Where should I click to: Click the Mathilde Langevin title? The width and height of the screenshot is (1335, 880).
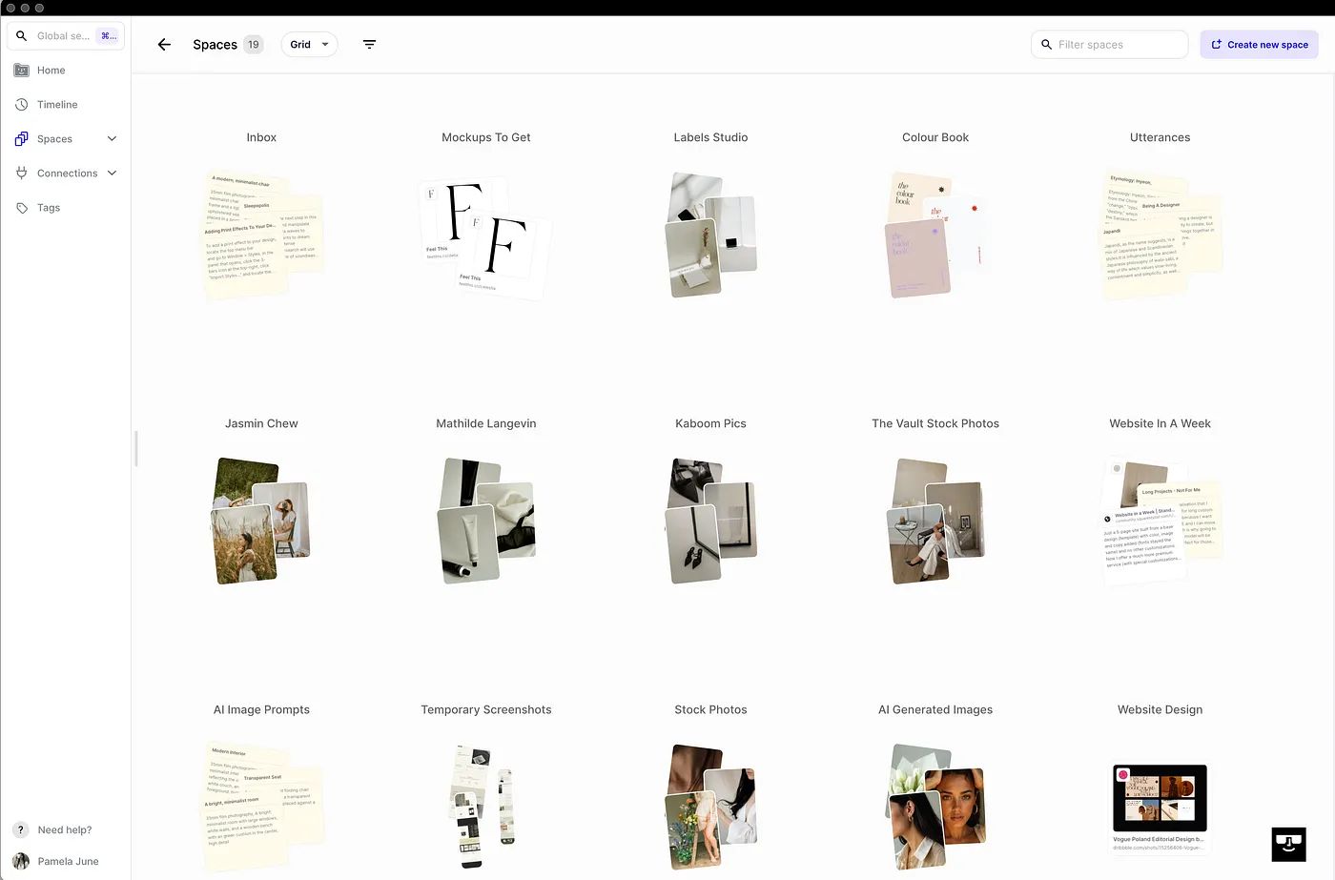(486, 423)
